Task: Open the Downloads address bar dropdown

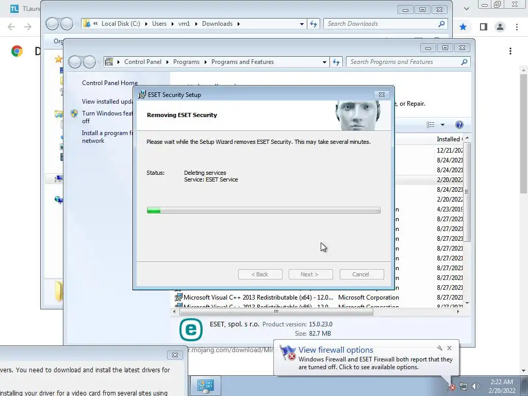Action: pos(302,24)
